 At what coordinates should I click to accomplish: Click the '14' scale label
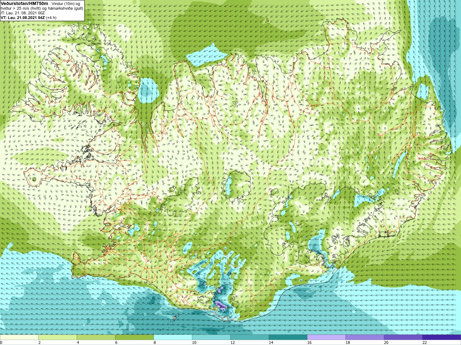click(271, 342)
